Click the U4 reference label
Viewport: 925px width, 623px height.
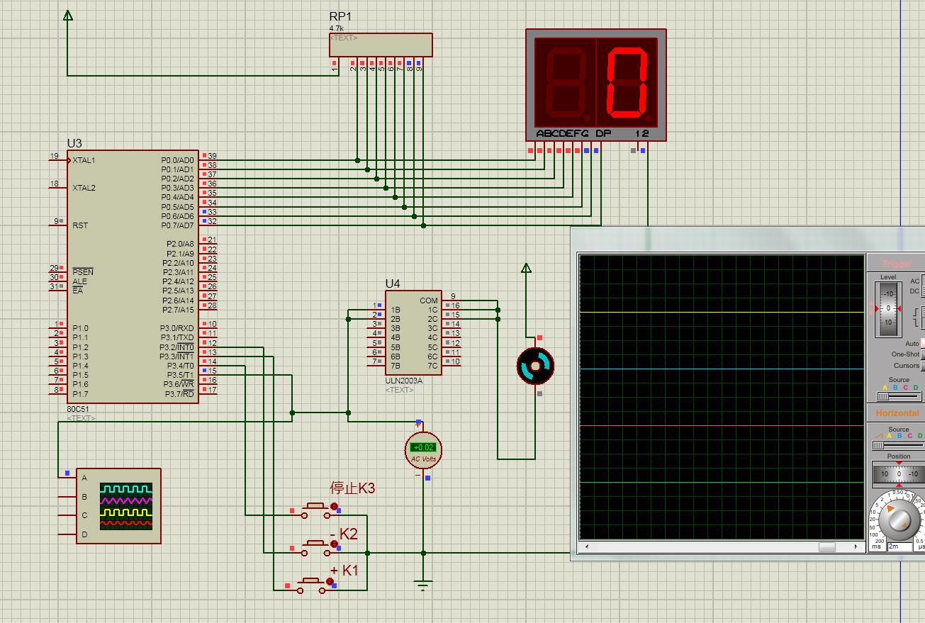pos(393,284)
